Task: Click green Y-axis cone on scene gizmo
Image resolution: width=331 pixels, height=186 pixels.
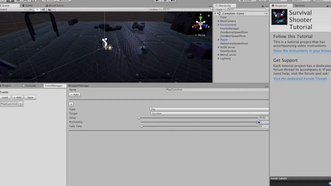Action: [201, 19]
